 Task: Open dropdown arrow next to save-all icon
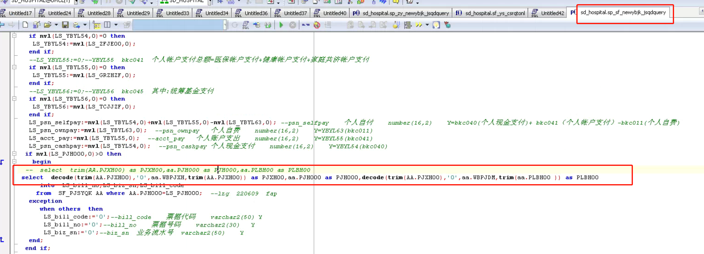(85, 25)
